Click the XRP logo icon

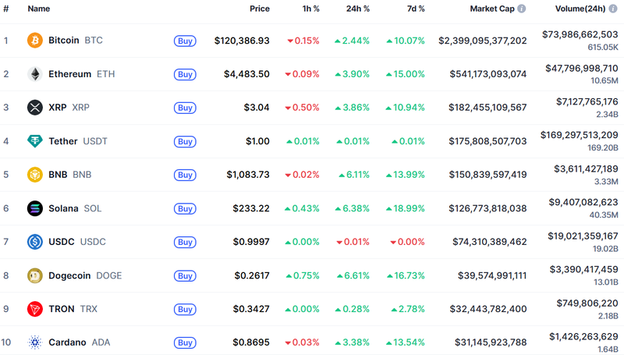click(35, 108)
